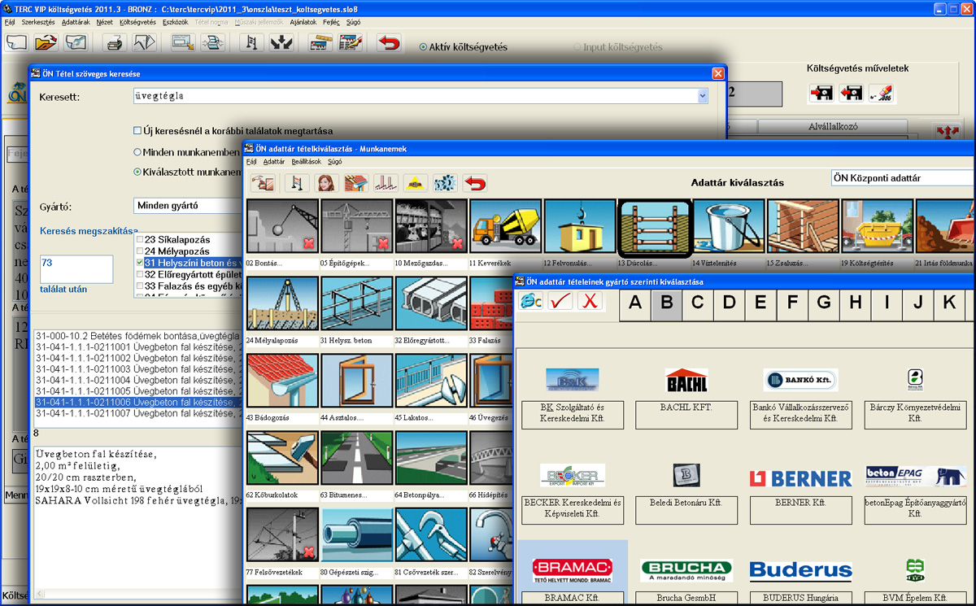The width and height of the screenshot is (976, 606).
Task: Click the red undo arrow in main toolbar
Action: pos(389,43)
